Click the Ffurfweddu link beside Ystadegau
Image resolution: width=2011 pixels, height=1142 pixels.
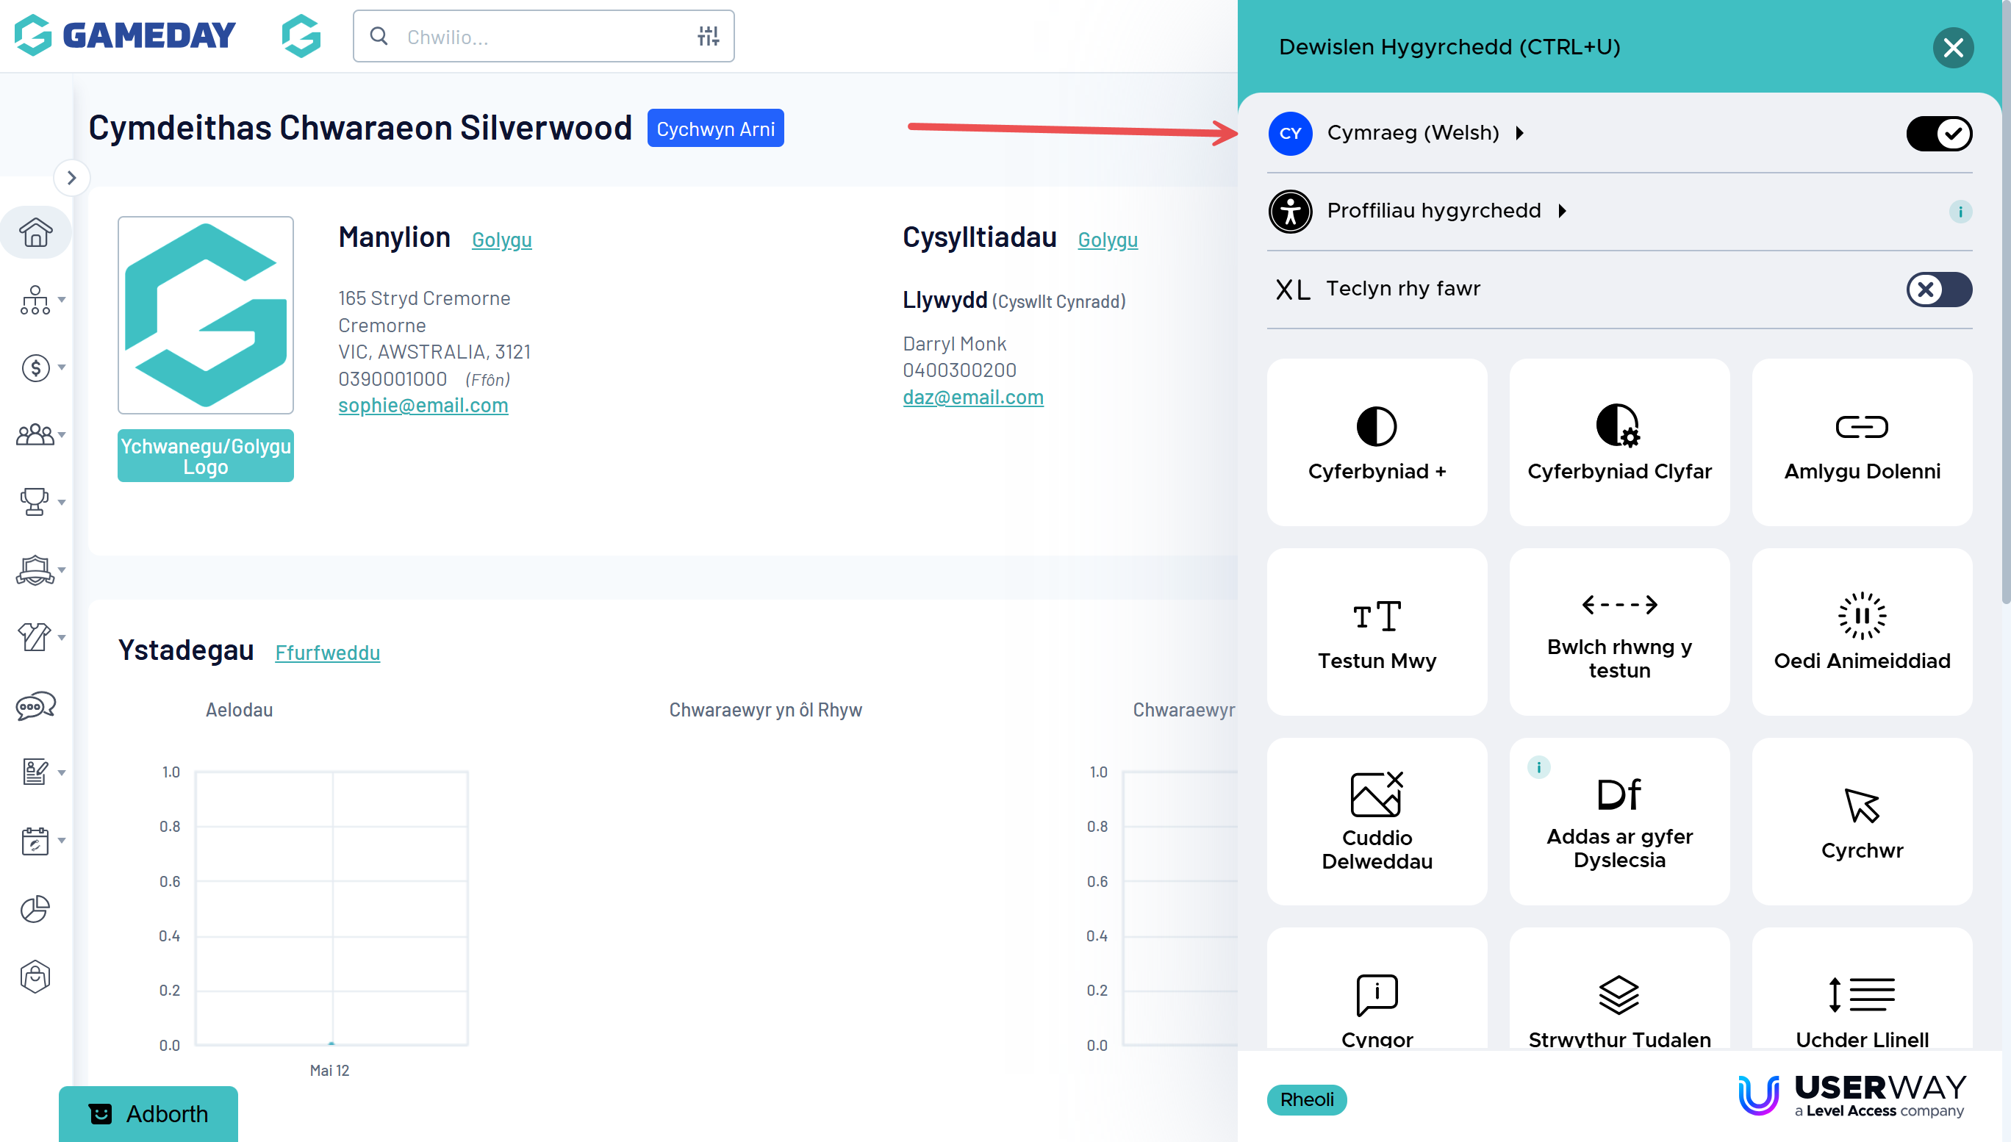pyautogui.click(x=327, y=652)
